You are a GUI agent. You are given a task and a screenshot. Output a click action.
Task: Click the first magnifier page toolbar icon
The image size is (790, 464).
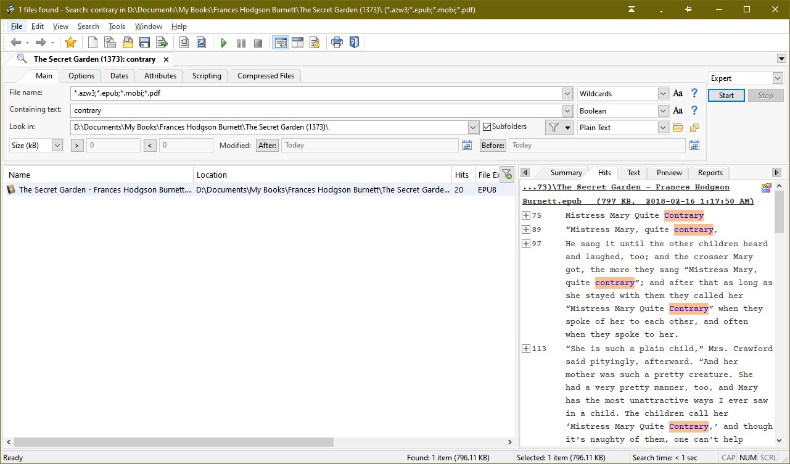(184, 43)
